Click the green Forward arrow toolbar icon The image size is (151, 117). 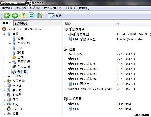pos(15,15)
